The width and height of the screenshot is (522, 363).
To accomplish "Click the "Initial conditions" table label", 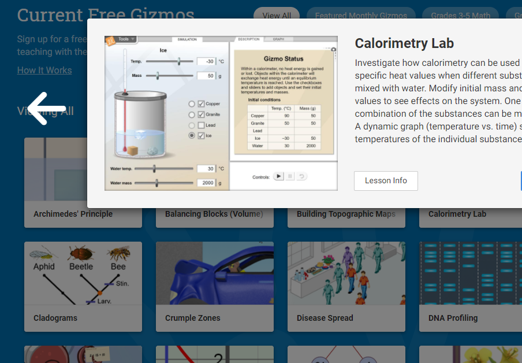I will pos(264,99).
